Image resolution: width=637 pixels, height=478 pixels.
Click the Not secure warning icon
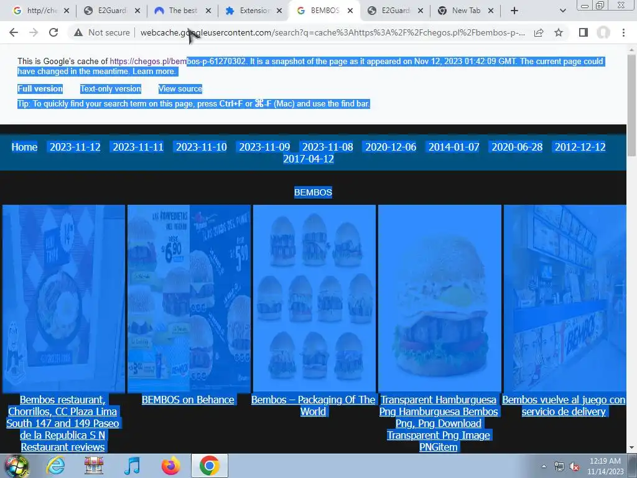coord(78,32)
